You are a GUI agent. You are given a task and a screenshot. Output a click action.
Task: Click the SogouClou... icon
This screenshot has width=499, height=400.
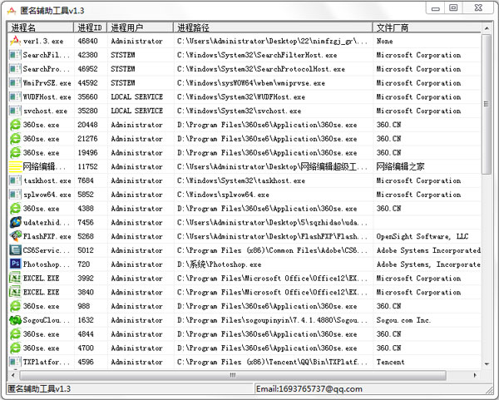pyautogui.click(x=15, y=320)
